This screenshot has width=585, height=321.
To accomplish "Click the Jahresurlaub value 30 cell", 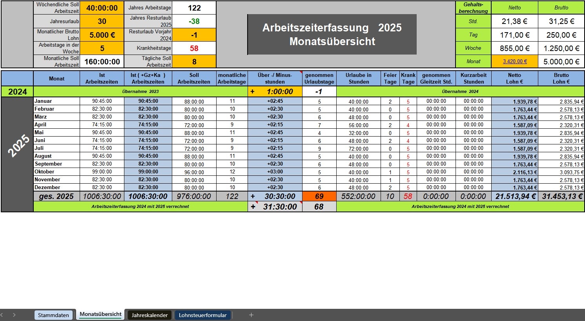I will pyautogui.click(x=102, y=22).
